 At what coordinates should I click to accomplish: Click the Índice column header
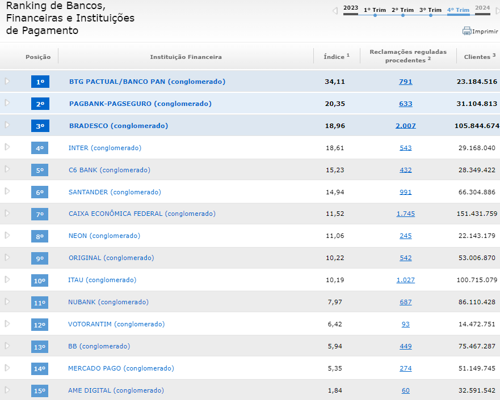tap(337, 56)
